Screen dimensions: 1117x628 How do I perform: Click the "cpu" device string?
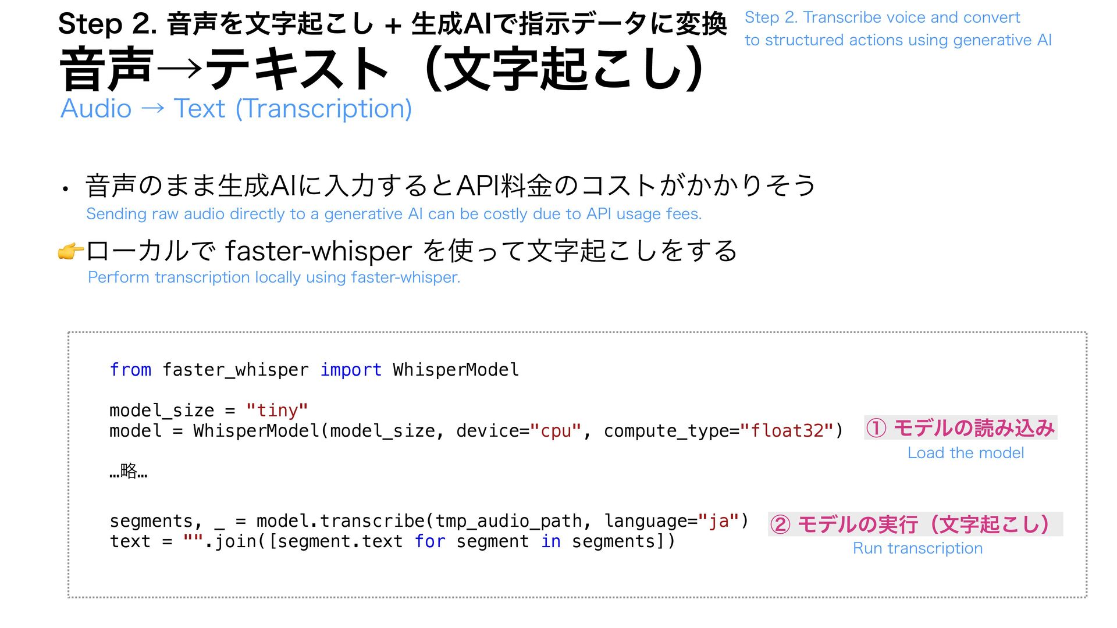tap(556, 431)
